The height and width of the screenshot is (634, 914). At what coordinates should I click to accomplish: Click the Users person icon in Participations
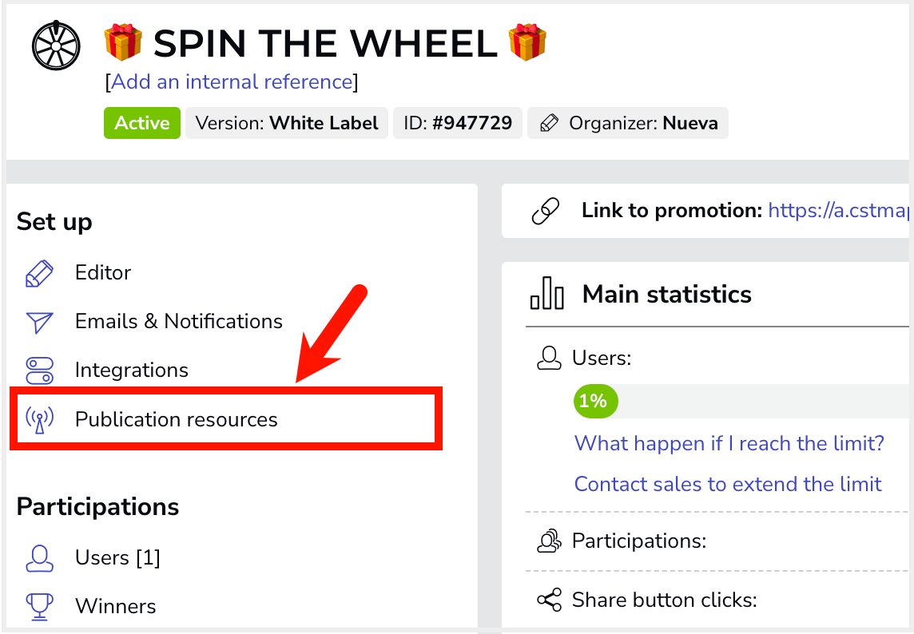tap(39, 558)
